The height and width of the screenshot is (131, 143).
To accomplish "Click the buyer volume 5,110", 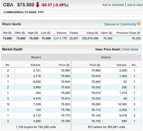I will pos(37,115).
